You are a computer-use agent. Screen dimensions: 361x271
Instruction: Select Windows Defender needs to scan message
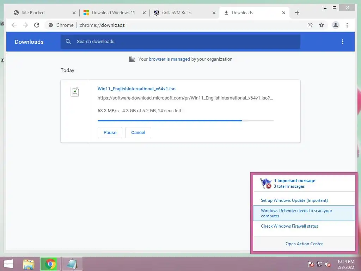tap(304, 213)
